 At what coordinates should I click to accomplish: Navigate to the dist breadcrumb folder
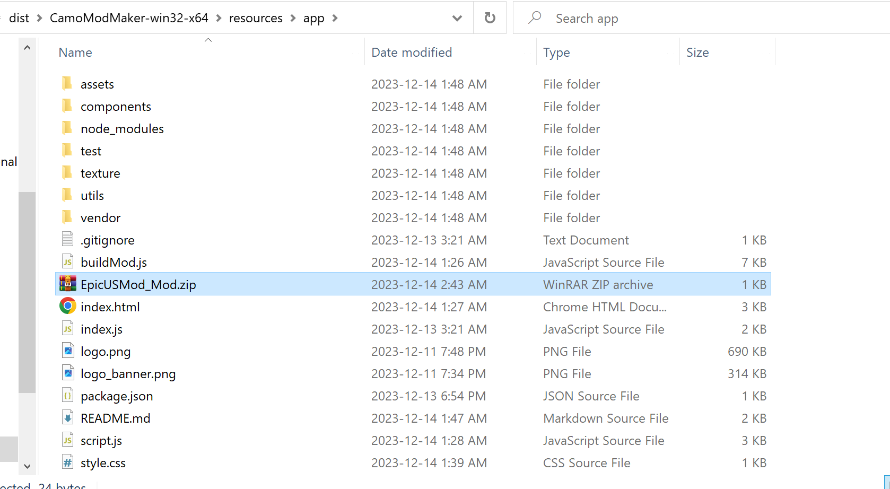(x=19, y=18)
